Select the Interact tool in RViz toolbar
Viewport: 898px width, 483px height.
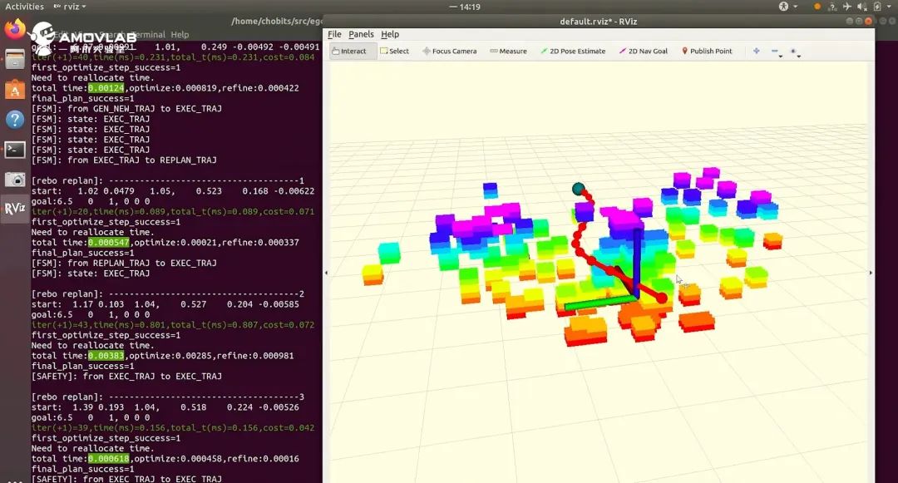(x=348, y=51)
